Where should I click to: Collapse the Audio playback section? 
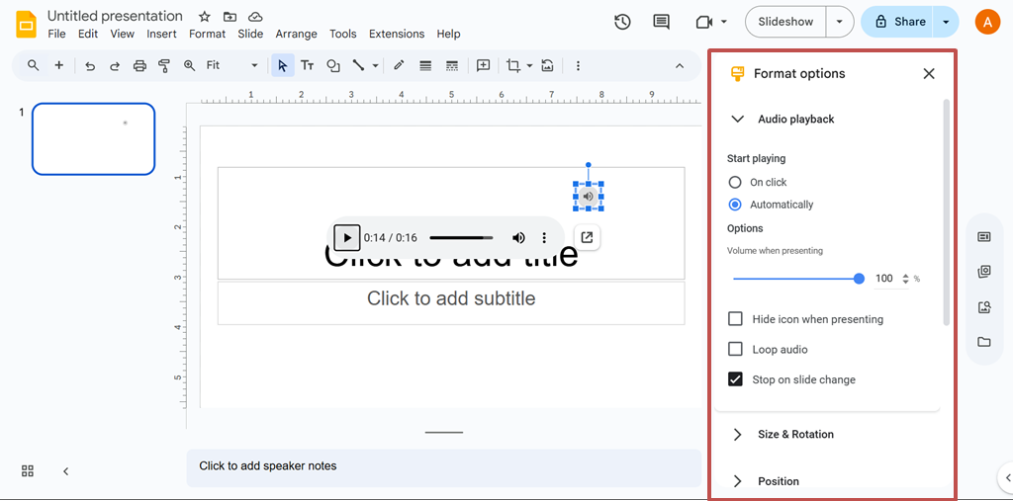coord(736,119)
